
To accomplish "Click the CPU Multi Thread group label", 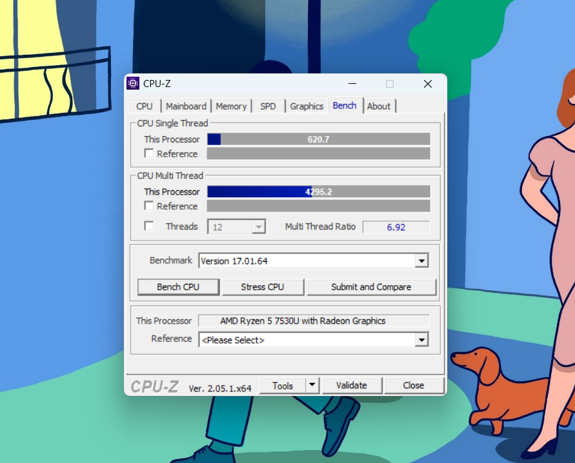I will pos(170,176).
